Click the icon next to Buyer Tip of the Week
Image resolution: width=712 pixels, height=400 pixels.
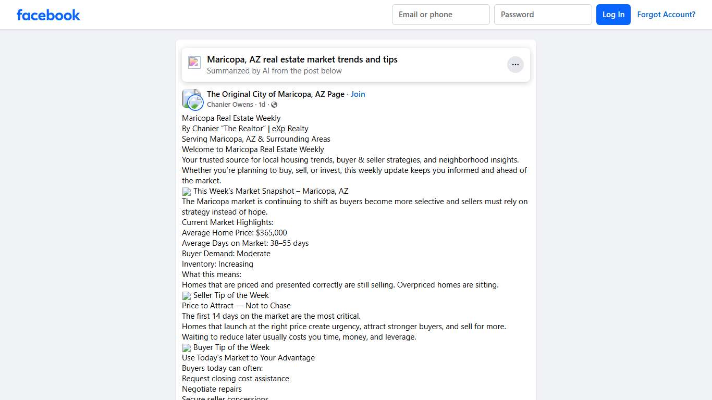coord(187,348)
